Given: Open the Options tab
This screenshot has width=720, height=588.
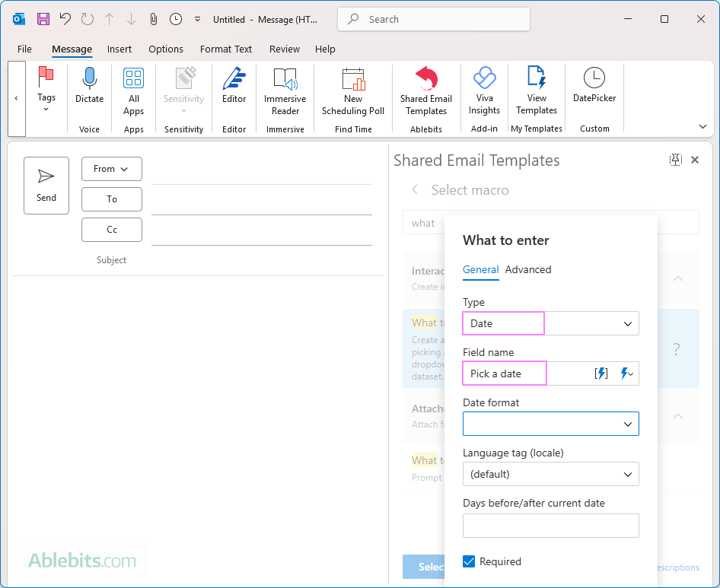Looking at the screenshot, I should pos(166,49).
